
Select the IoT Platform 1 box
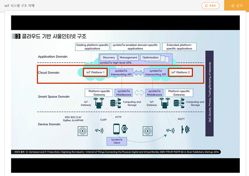[95, 72]
